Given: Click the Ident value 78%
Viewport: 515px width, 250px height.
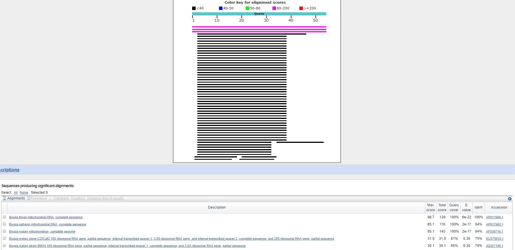Looking at the screenshot, I should [x=479, y=246].
